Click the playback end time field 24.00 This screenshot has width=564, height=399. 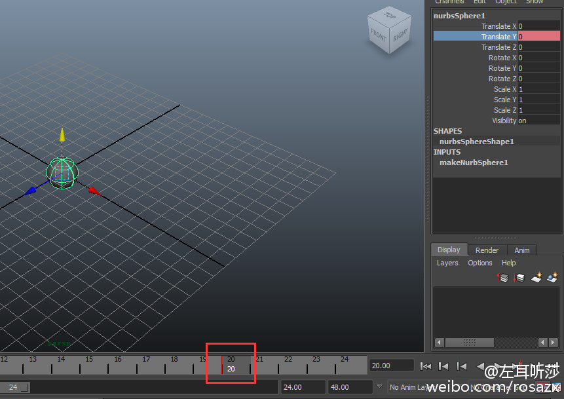(303, 387)
